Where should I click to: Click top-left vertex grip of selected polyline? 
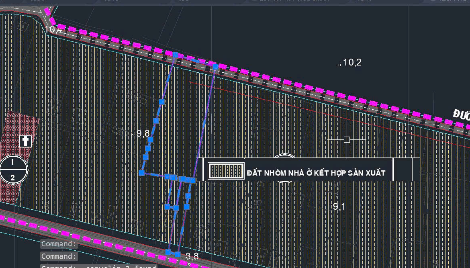coord(175,55)
